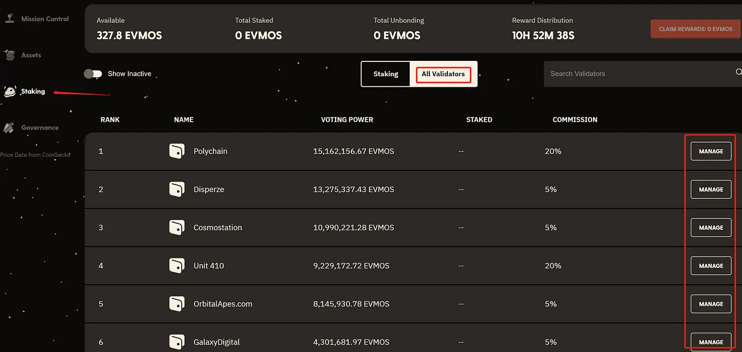Image resolution: width=742 pixels, height=352 pixels.
Task: Click Manage for Disperze
Action: (711, 189)
